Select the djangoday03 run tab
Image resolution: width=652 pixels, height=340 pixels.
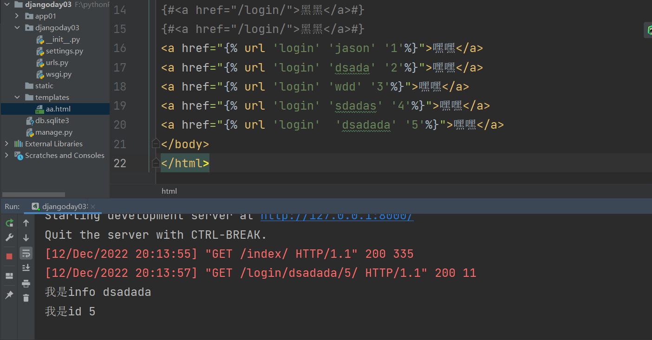coord(60,206)
